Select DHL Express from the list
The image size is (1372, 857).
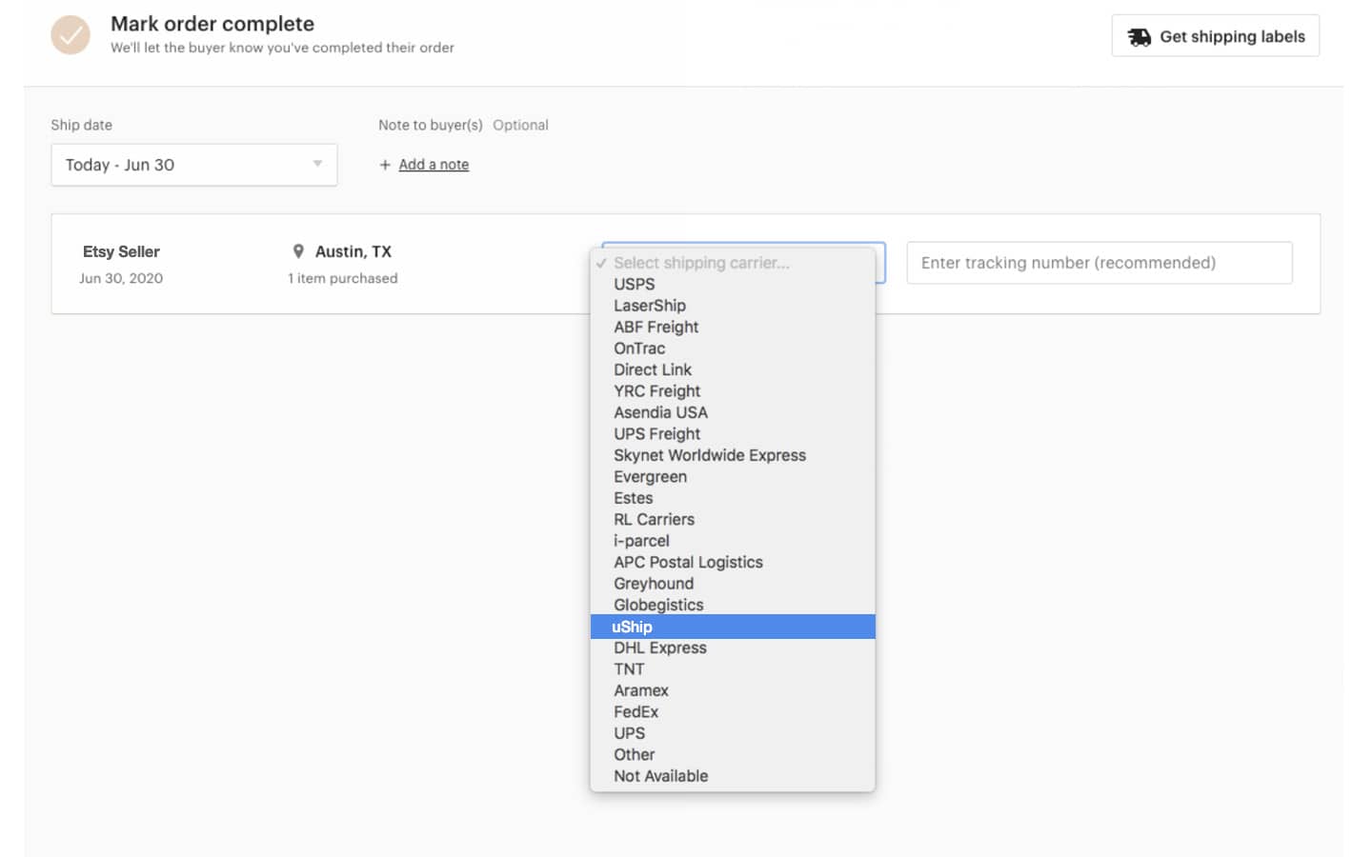[660, 648]
